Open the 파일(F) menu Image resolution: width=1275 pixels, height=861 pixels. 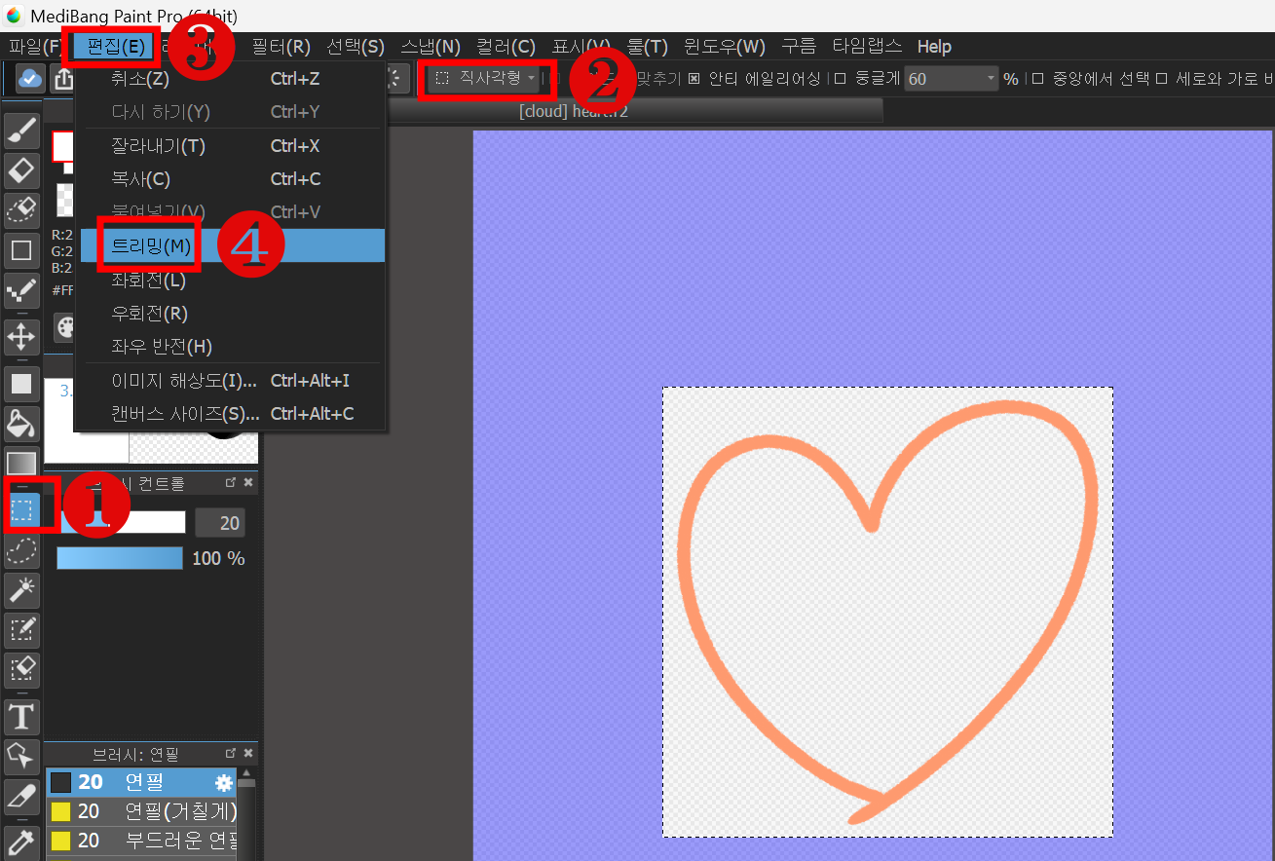(x=35, y=47)
